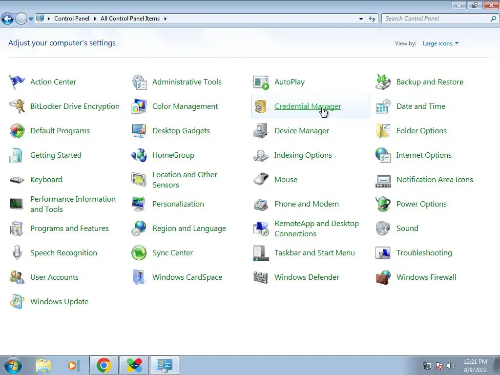Click the search magnifier icon
Image resolution: width=500 pixels, height=375 pixels.
click(493, 19)
